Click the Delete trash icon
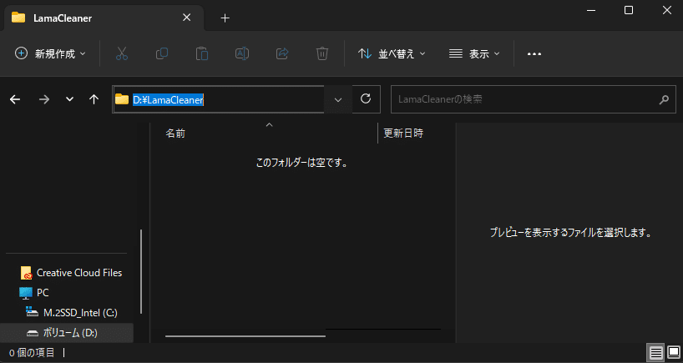This screenshot has width=683, height=363. tap(322, 53)
